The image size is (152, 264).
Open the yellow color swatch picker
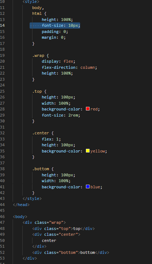pos(88,151)
